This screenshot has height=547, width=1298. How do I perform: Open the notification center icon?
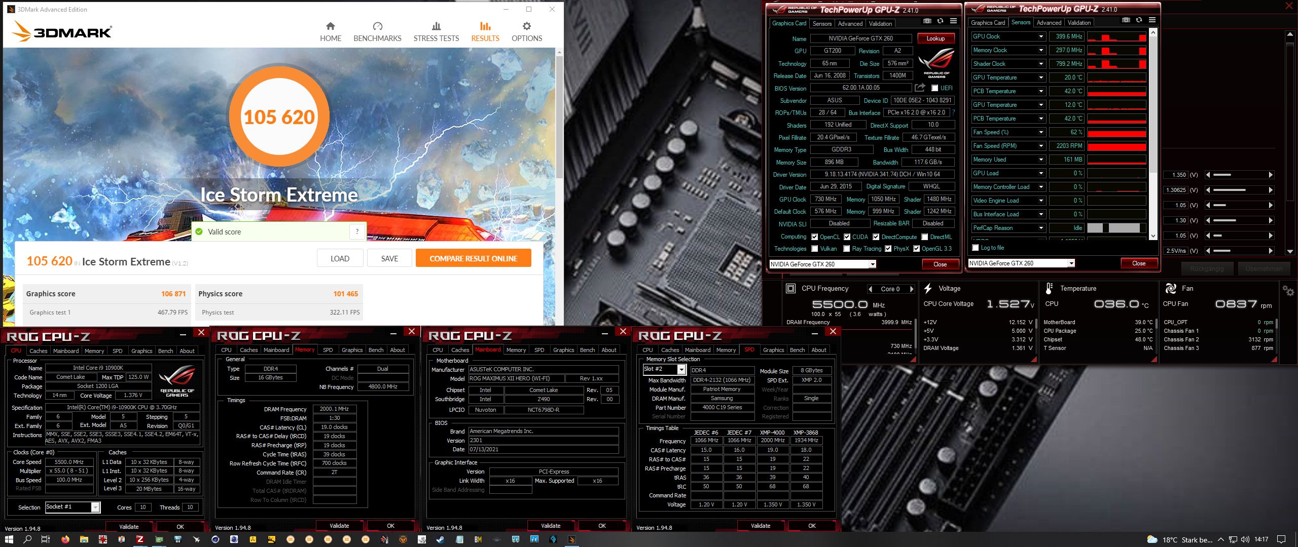(1281, 539)
